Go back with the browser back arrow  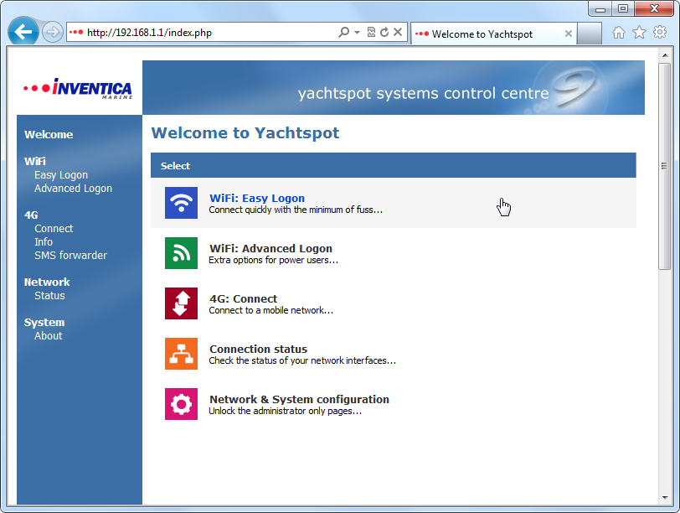click(x=23, y=31)
